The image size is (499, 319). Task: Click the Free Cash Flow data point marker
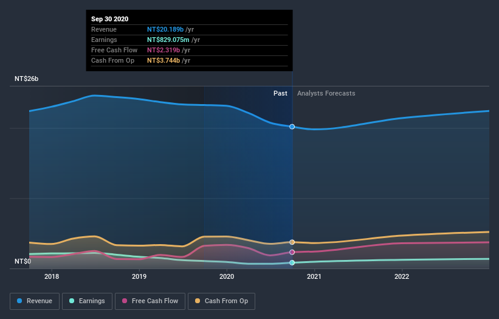point(292,252)
